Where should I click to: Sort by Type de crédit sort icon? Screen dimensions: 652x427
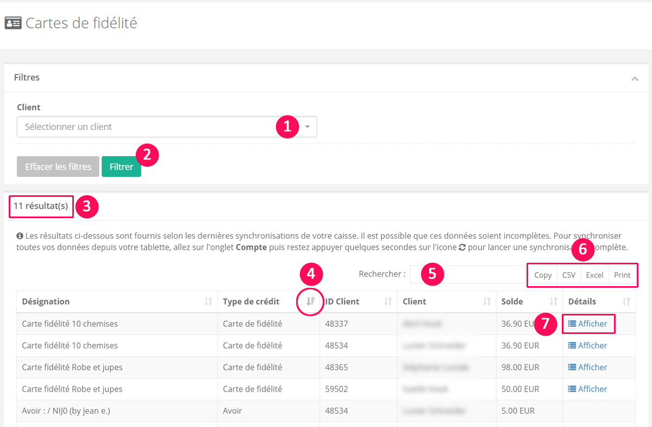click(310, 301)
